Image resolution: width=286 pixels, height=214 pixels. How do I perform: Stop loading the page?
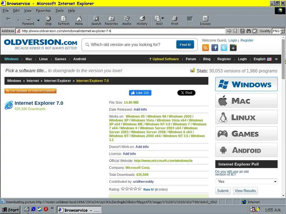48,21
